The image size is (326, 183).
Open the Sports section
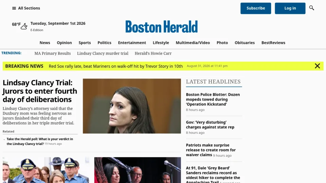click(85, 43)
